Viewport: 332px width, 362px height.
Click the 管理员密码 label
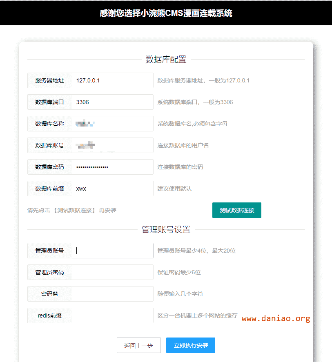[x=50, y=272]
